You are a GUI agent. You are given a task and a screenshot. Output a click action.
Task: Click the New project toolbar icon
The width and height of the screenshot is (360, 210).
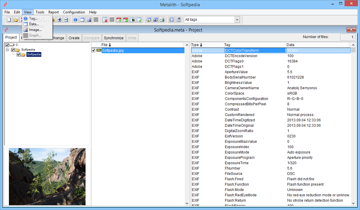(x=9, y=20)
